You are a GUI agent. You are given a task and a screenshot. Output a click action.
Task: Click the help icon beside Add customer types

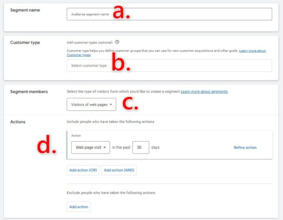pyautogui.click(x=117, y=42)
